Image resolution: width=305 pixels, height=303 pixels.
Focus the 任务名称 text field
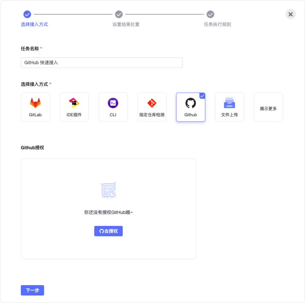pyautogui.click(x=102, y=62)
